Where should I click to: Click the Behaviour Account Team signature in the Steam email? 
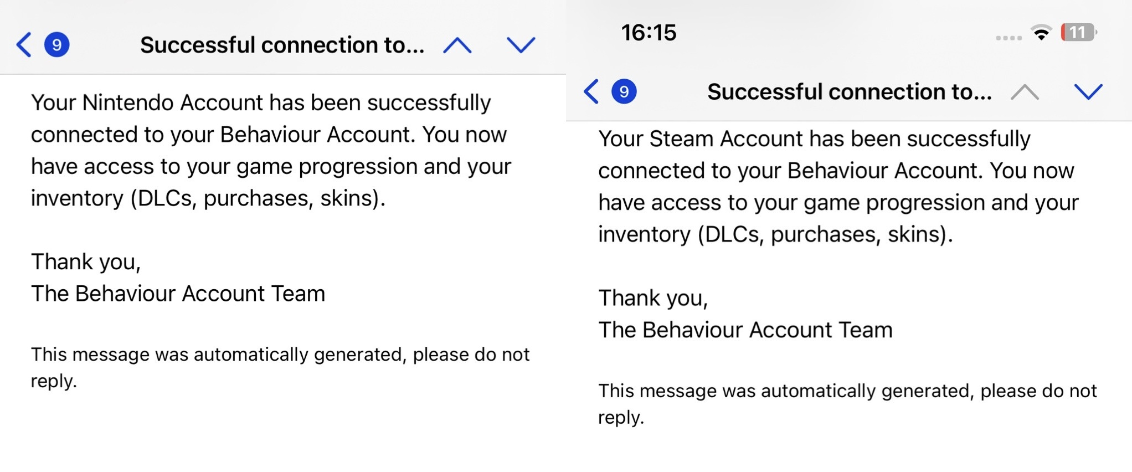click(x=745, y=330)
